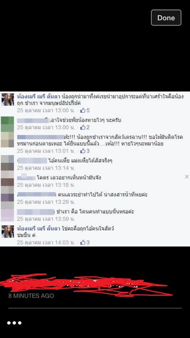Tap the 8 MINUTES AGO label
The height and width of the screenshot is (338, 190).
coord(31,295)
